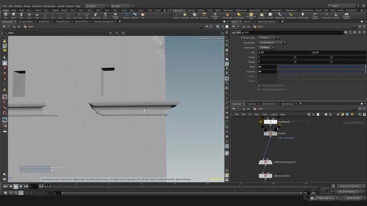Open the Persp viewport dropdown
The image size is (367, 206).
(x=205, y=38)
